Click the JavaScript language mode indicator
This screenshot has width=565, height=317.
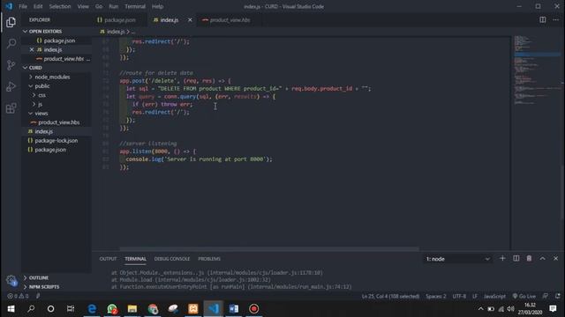pyautogui.click(x=494, y=296)
